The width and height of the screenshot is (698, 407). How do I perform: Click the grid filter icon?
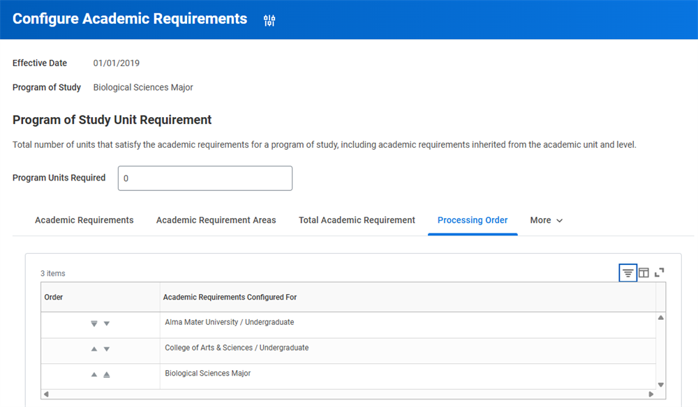[628, 272]
